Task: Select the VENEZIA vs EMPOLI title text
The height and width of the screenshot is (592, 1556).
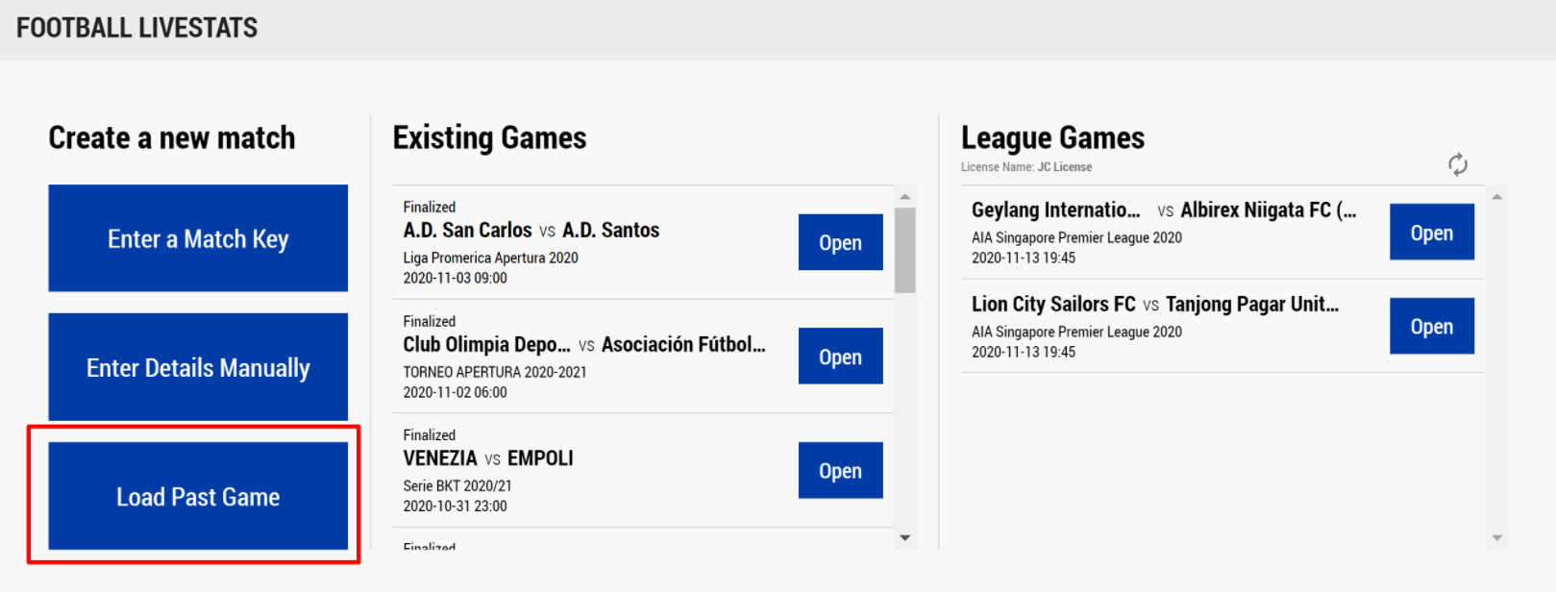Action: pos(487,458)
